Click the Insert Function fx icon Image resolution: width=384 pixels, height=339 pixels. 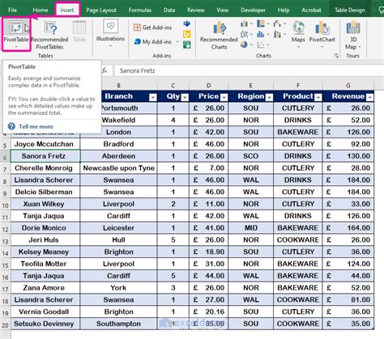pyautogui.click(x=105, y=70)
